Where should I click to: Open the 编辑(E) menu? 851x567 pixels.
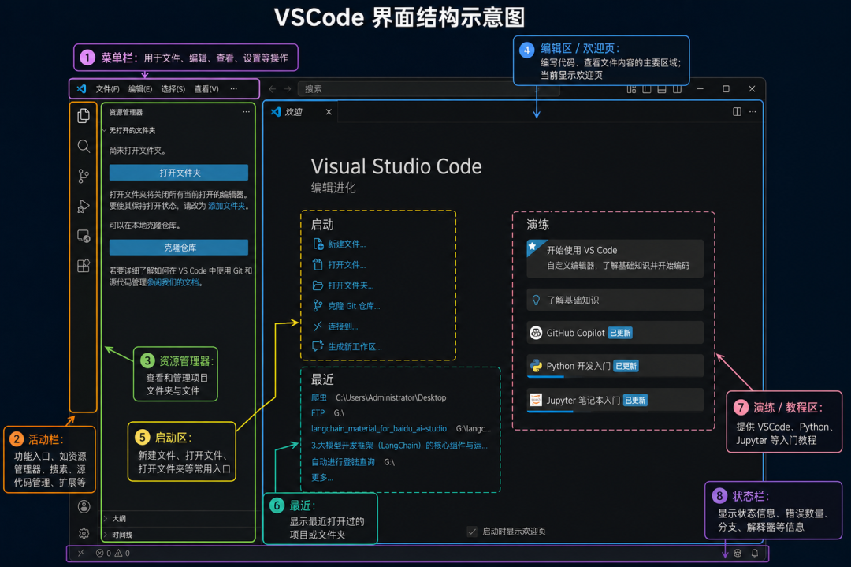(140, 89)
